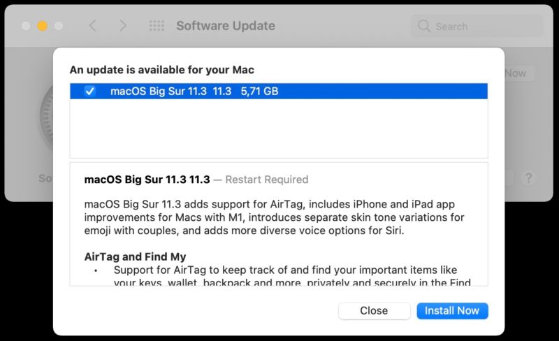Click the AirTag and Find My heading
This screenshot has width=559, height=341.
tap(135, 256)
